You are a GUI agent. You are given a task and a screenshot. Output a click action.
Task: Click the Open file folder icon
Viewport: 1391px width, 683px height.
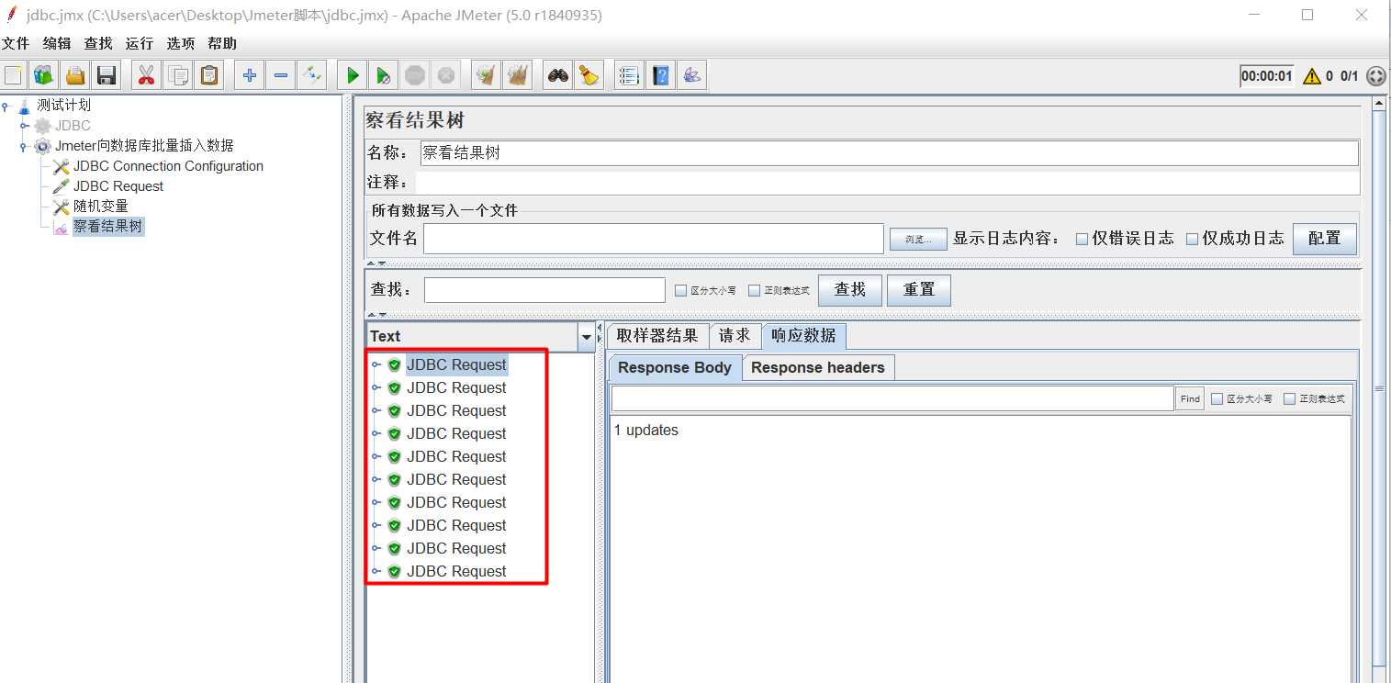75,75
